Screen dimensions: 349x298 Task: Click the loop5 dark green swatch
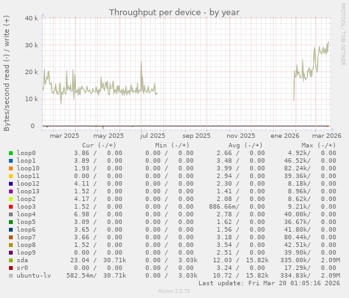point(11,222)
